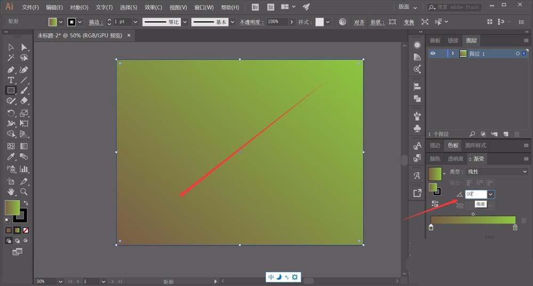This screenshot has width=533, height=286.
Task: Select the Selection (black arrow) tool
Action: (x=11, y=47)
